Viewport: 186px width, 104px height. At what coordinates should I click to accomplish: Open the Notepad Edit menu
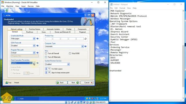tap(116, 8)
